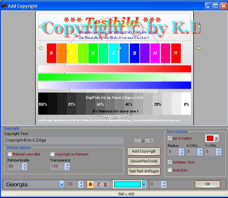Decrease the Rahmenbreite value
Image resolution: width=228 pixels, height=198 pixels.
25,168
